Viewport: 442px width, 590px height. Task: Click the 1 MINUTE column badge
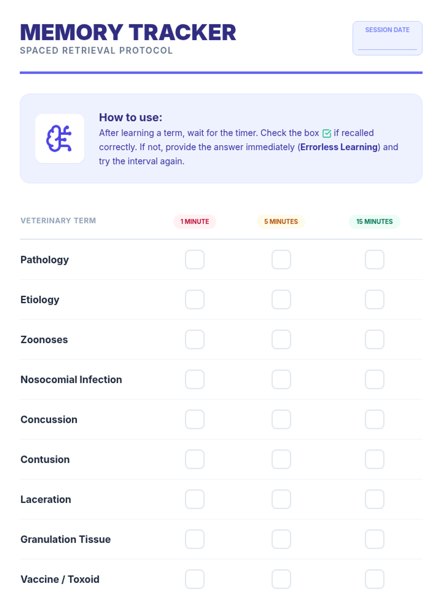194,222
